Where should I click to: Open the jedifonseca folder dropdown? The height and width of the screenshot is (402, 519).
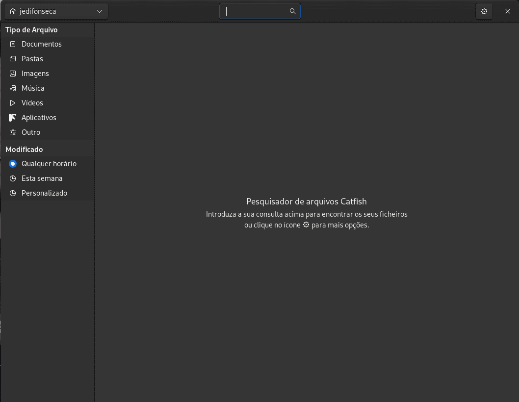coord(56,11)
